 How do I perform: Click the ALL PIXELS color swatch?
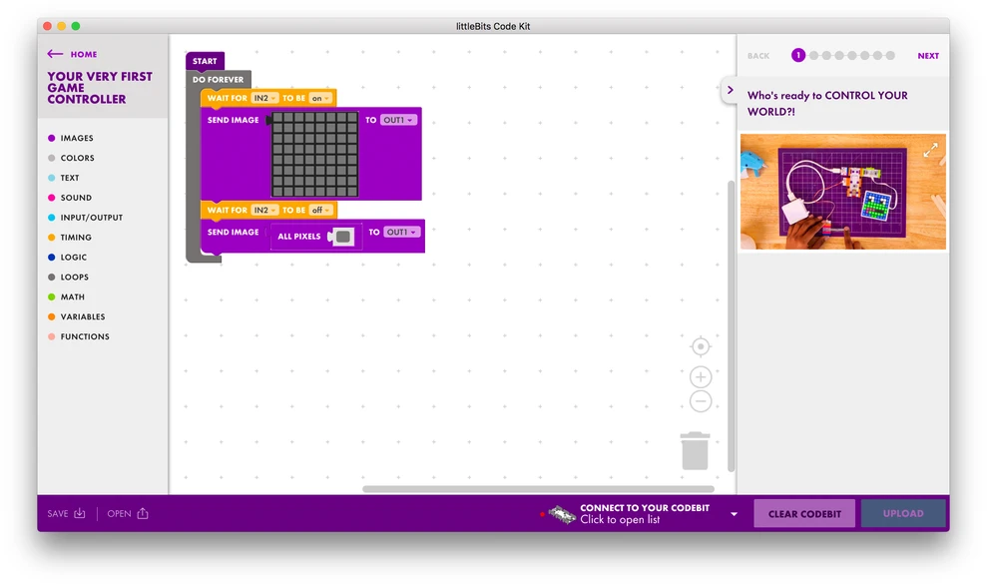pos(343,237)
